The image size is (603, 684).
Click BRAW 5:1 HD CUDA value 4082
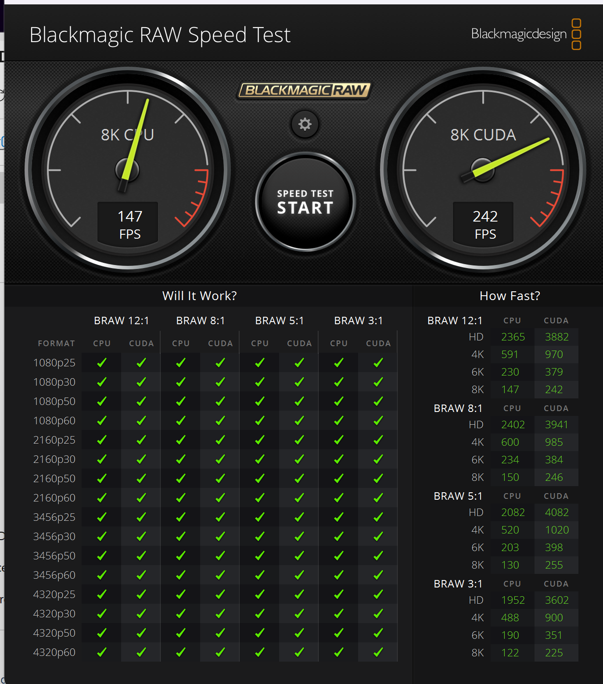click(557, 512)
